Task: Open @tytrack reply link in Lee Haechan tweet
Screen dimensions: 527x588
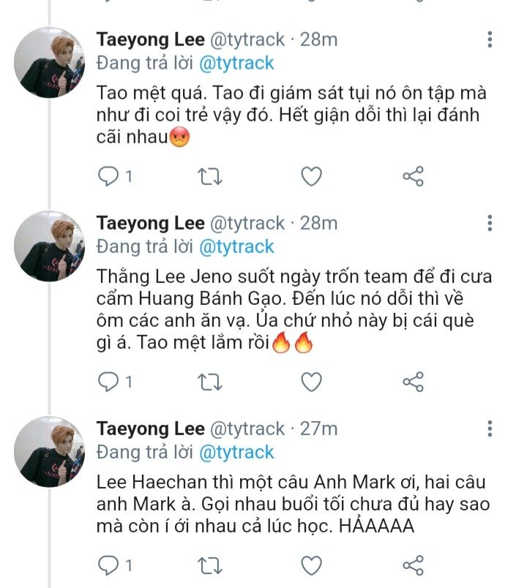Action: coord(236,452)
